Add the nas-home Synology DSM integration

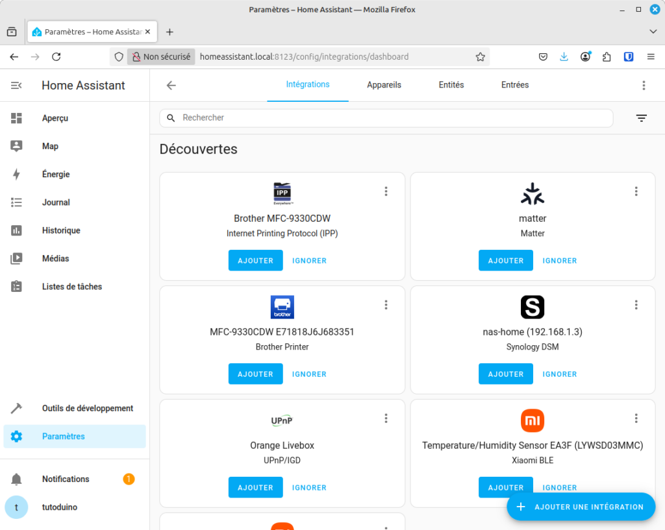506,374
